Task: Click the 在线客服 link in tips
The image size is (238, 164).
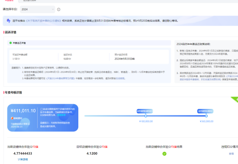Action: click(x=120, y=79)
